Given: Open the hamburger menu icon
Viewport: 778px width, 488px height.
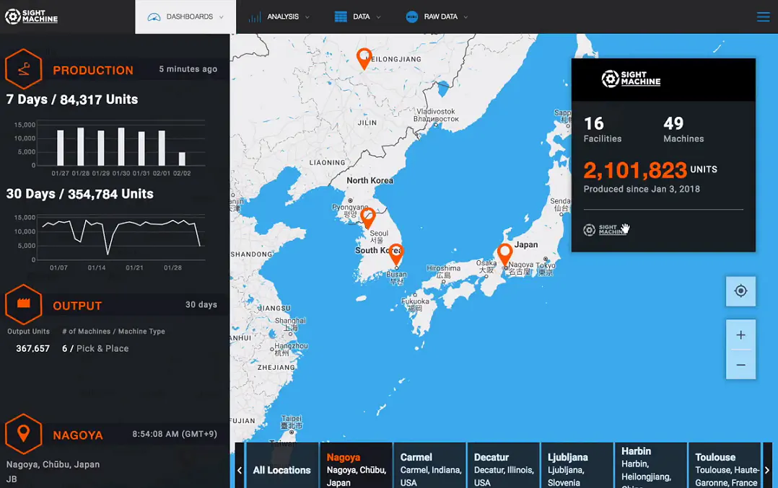Looking at the screenshot, I should [763, 17].
